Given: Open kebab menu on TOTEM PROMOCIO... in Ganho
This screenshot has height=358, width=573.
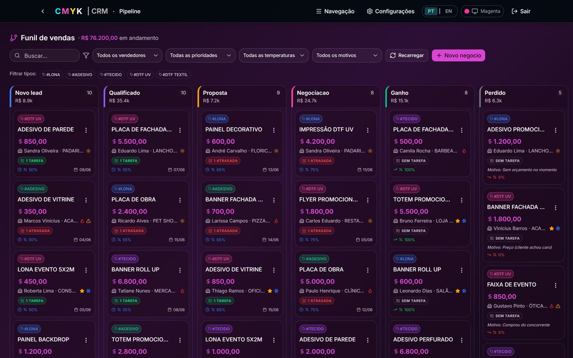Looking at the screenshot, I should point(462,200).
